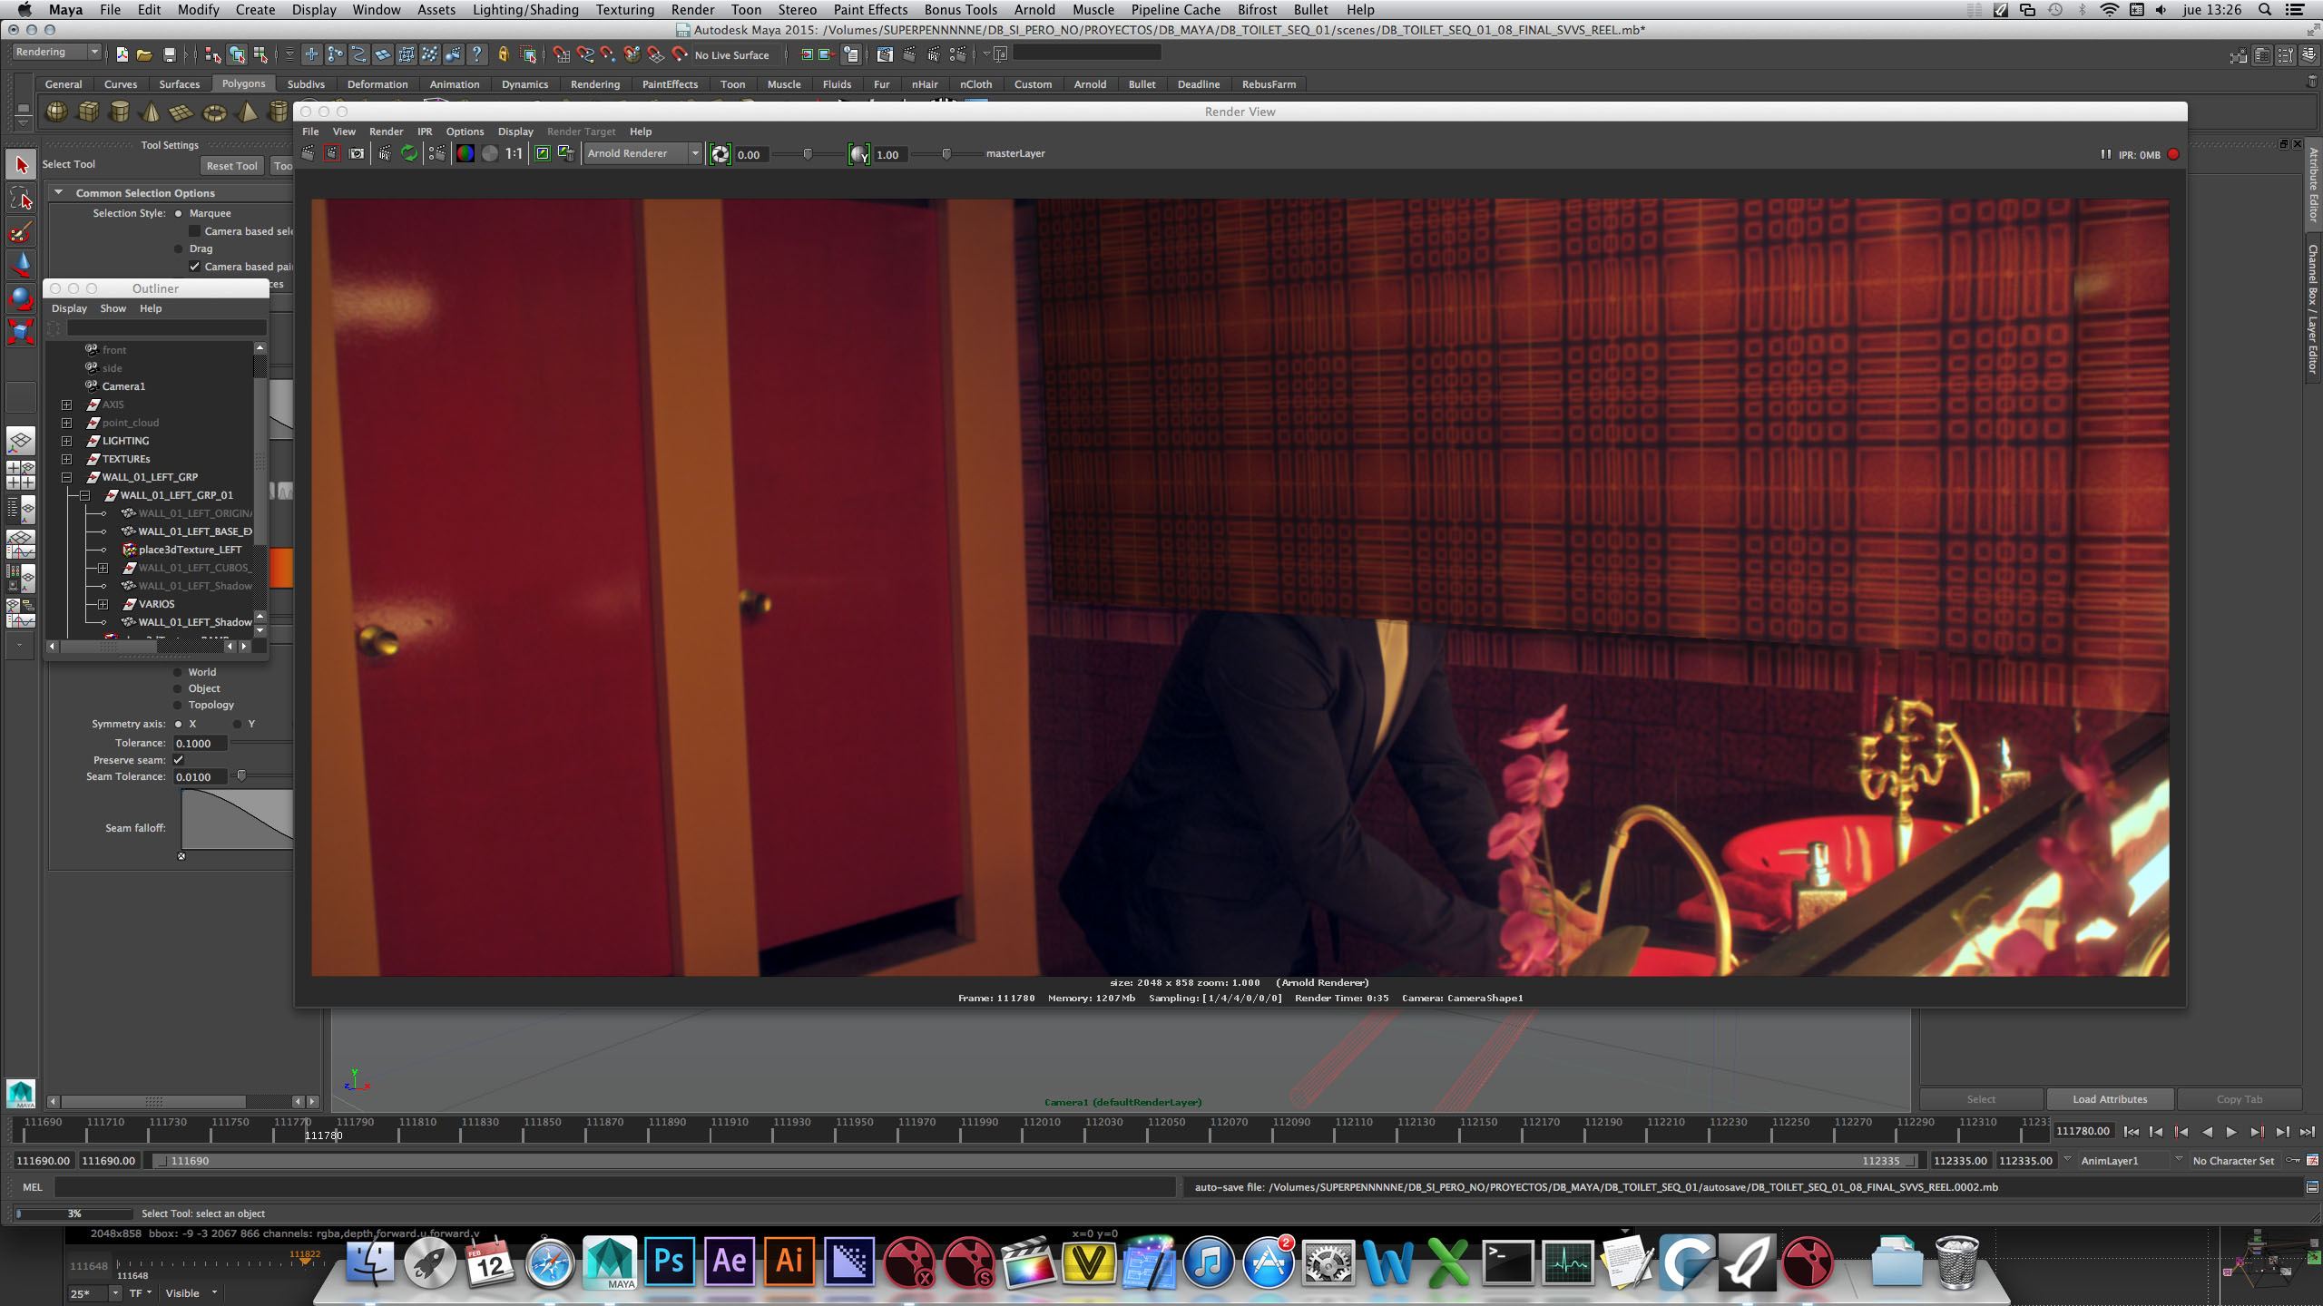Open the Arnold Renderer dropdown
The height and width of the screenshot is (1306, 2323).
(x=643, y=153)
